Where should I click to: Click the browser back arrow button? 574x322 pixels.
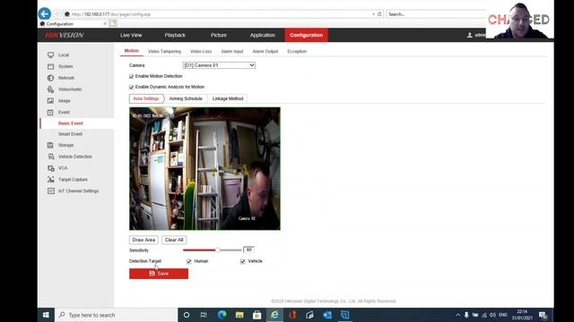click(45, 14)
